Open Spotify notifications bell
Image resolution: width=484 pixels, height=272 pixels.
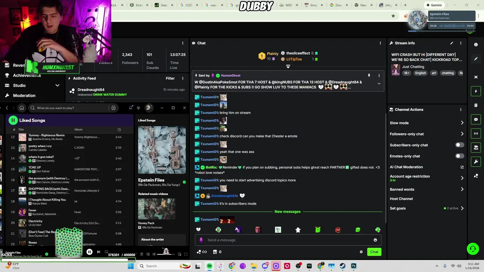point(130,108)
